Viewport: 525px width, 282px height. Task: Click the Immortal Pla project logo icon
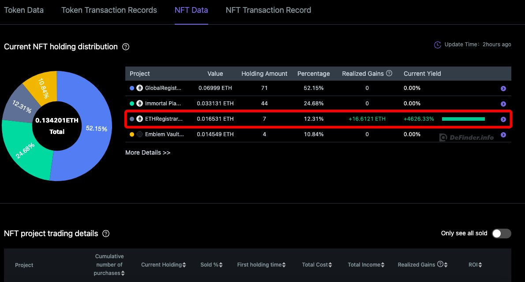(x=139, y=104)
